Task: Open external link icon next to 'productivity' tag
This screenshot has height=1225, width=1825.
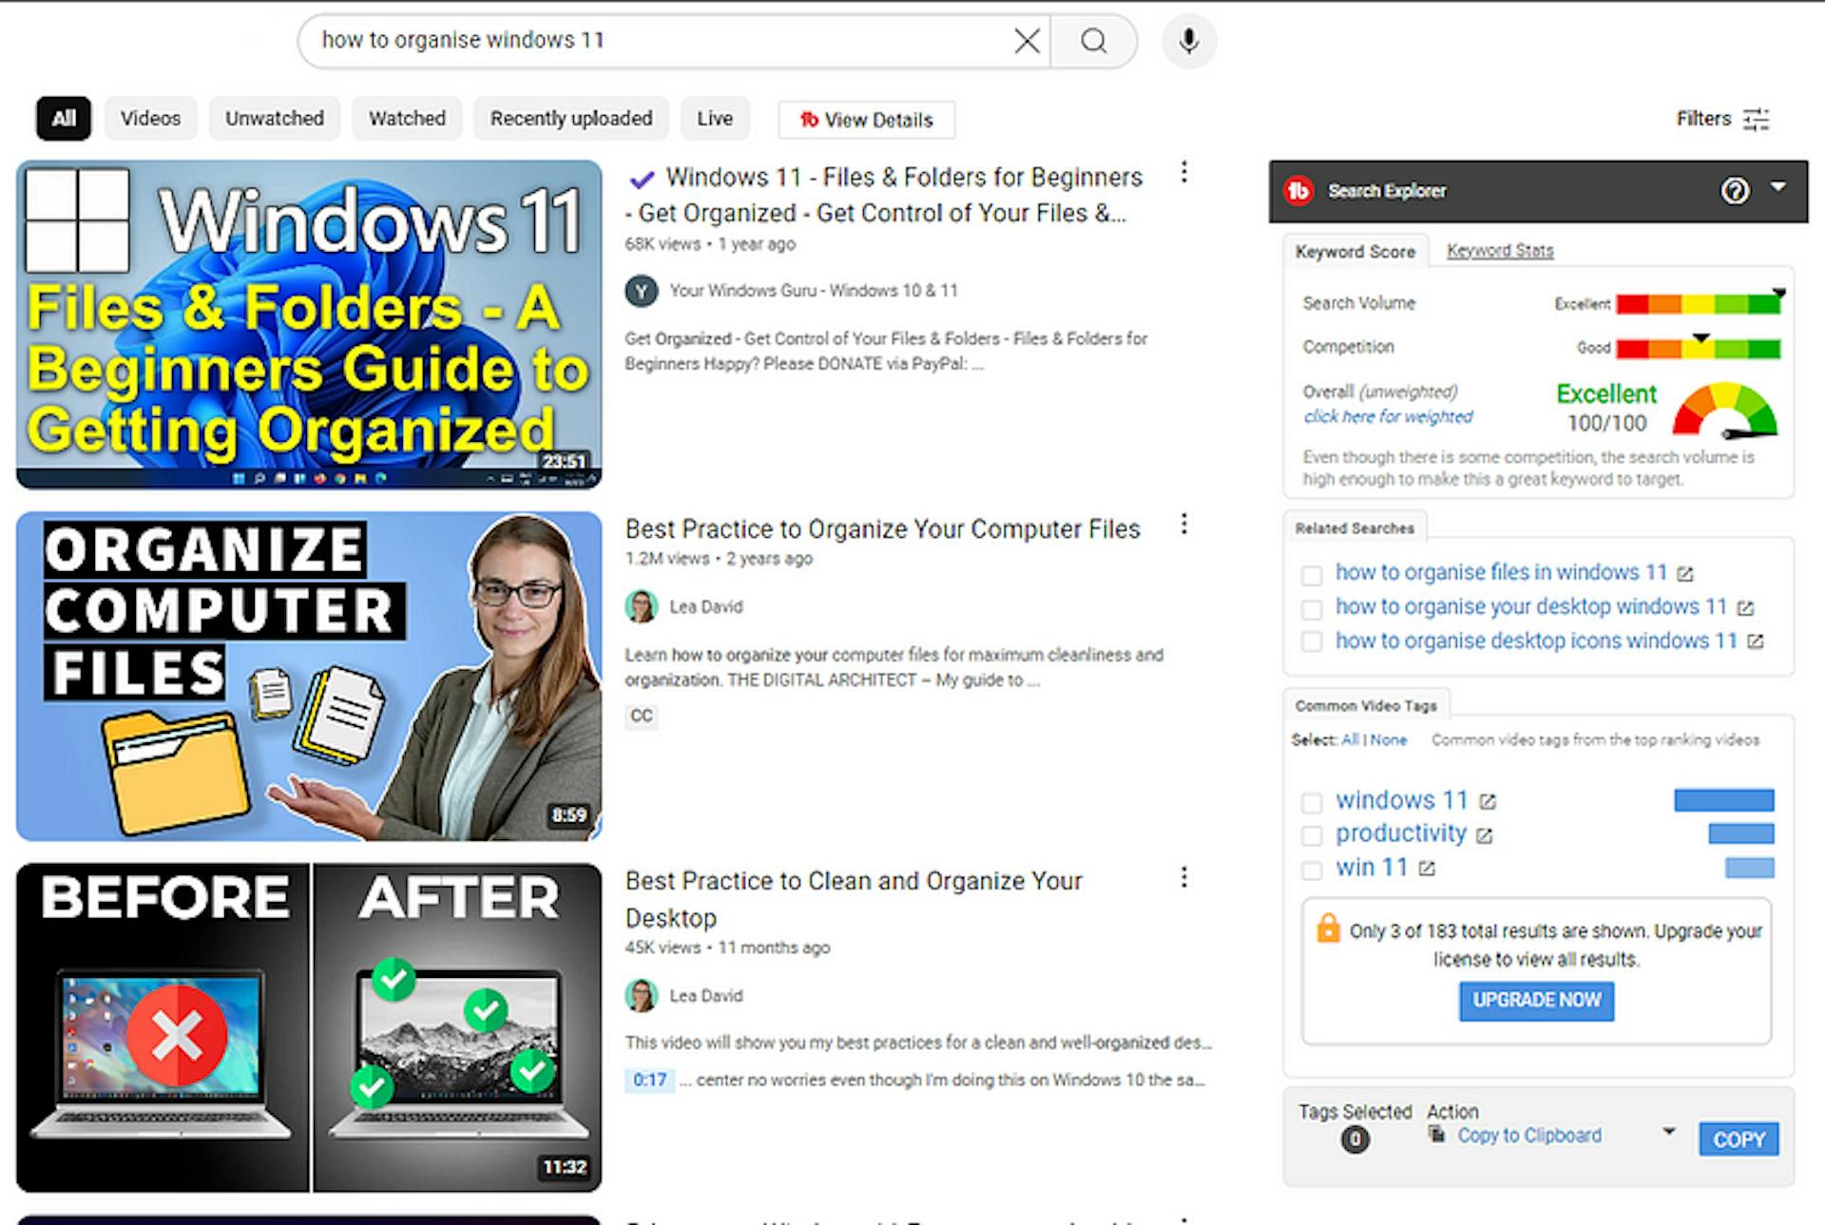Action: pyautogui.click(x=1484, y=835)
